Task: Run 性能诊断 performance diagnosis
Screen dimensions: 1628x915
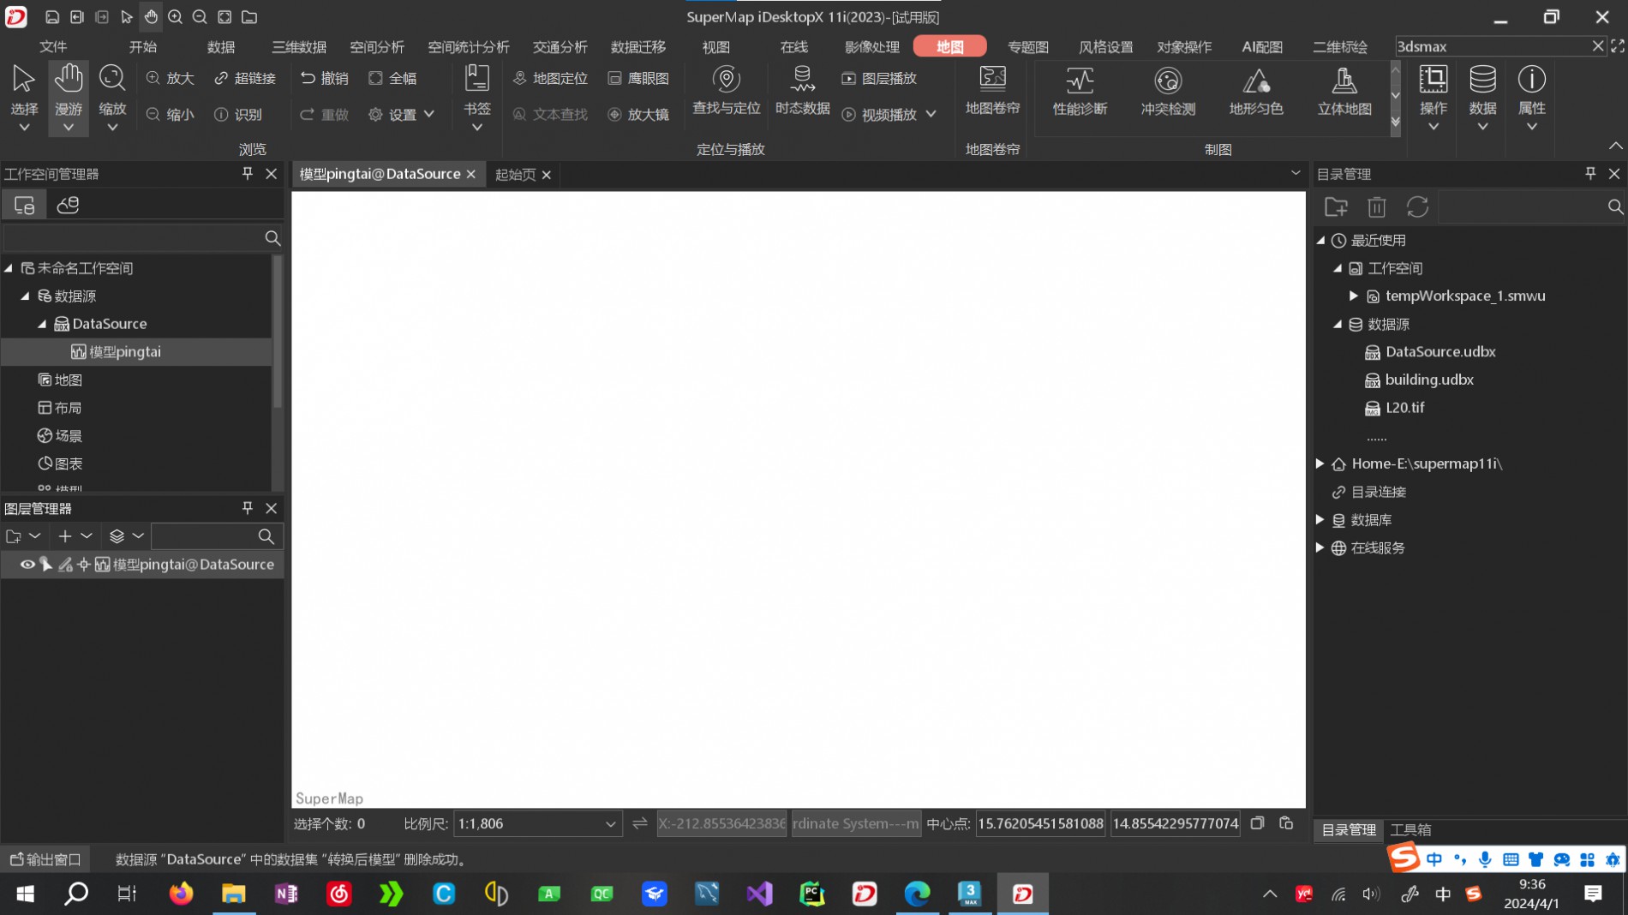Action: 1080,93
